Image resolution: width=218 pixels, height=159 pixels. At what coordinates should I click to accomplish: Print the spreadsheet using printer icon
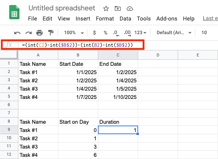click(40, 33)
